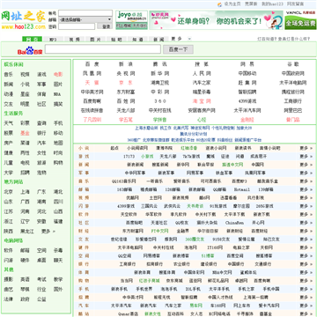The height and width of the screenshot is (317, 317).
Task: Open Hotmail in the mailbox row
Action: [x=242, y=189]
